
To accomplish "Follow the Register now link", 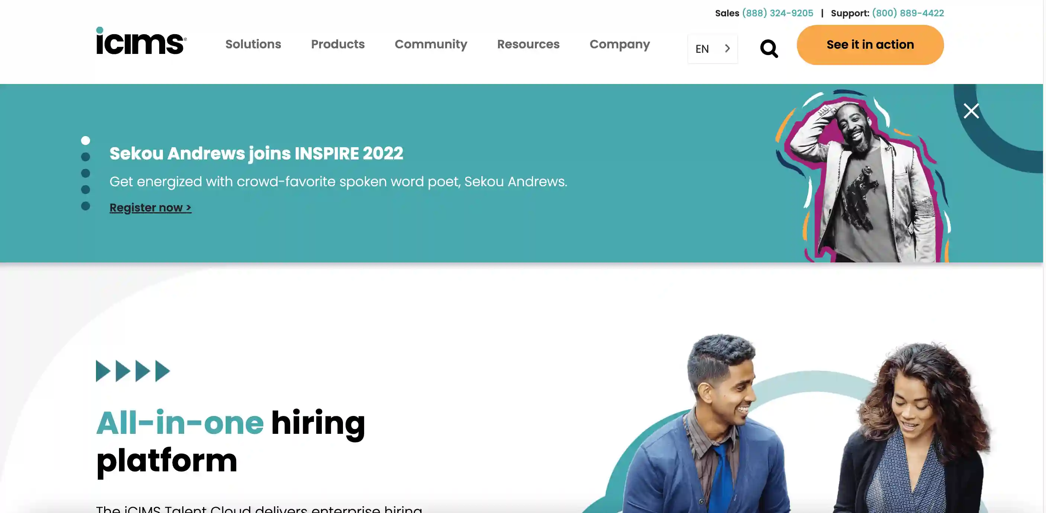I will [x=150, y=207].
